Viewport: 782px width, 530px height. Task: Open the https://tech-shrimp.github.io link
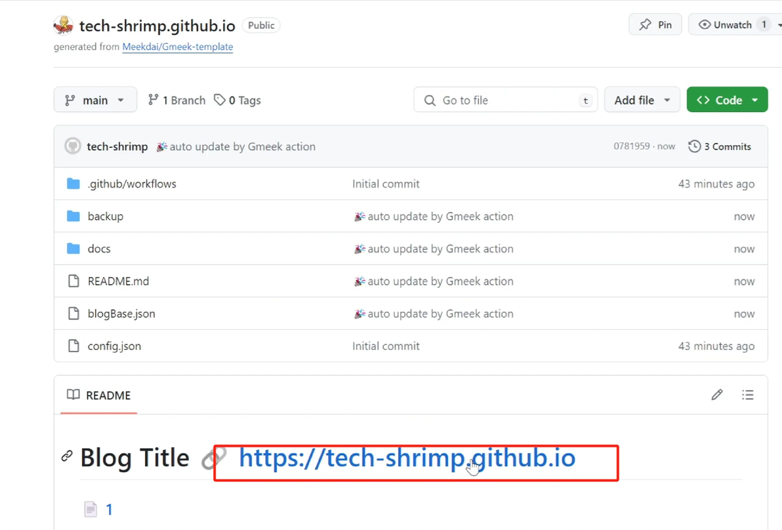pyautogui.click(x=407, y=458)
